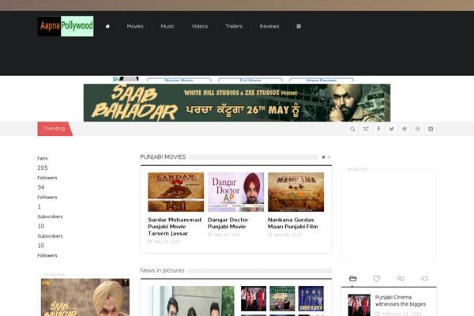Switch to the comments widget tab
The image size is (474, 316).
(x=401, y=278)
